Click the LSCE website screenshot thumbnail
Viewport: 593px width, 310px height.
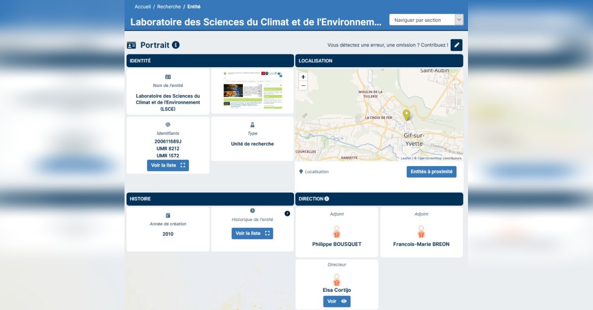click(x=253, y=90)
